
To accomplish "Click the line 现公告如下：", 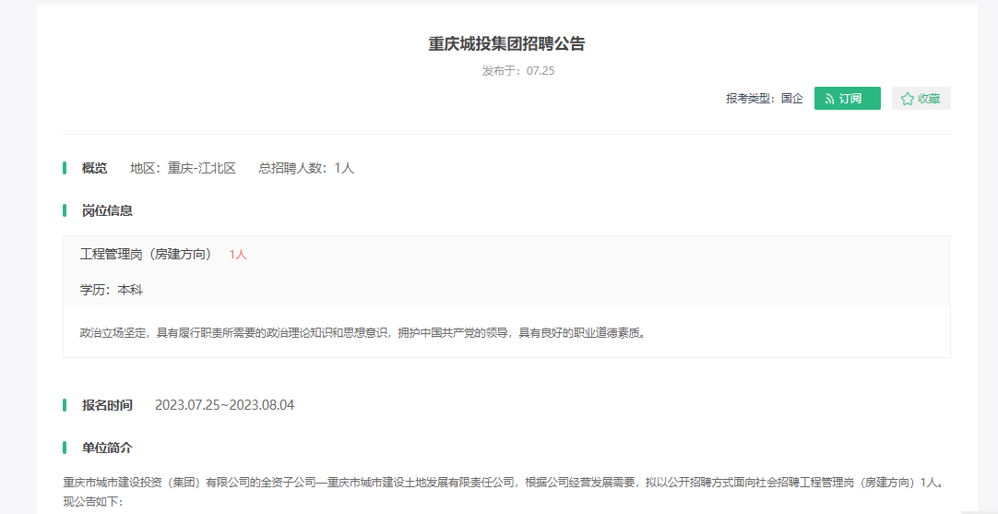I will [x=92, y=503].
